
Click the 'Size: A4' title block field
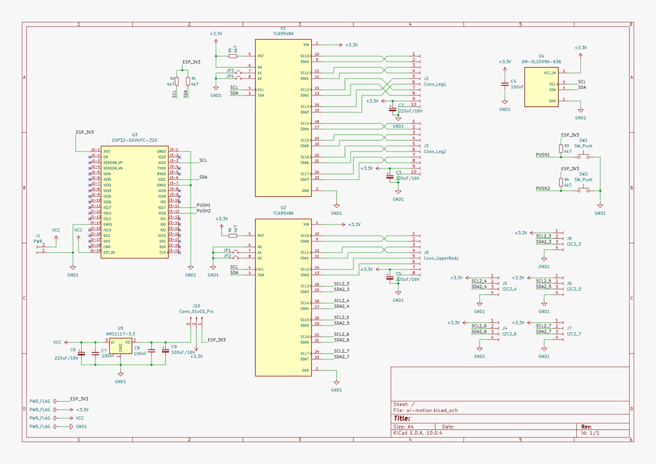(x=403, y=427)
